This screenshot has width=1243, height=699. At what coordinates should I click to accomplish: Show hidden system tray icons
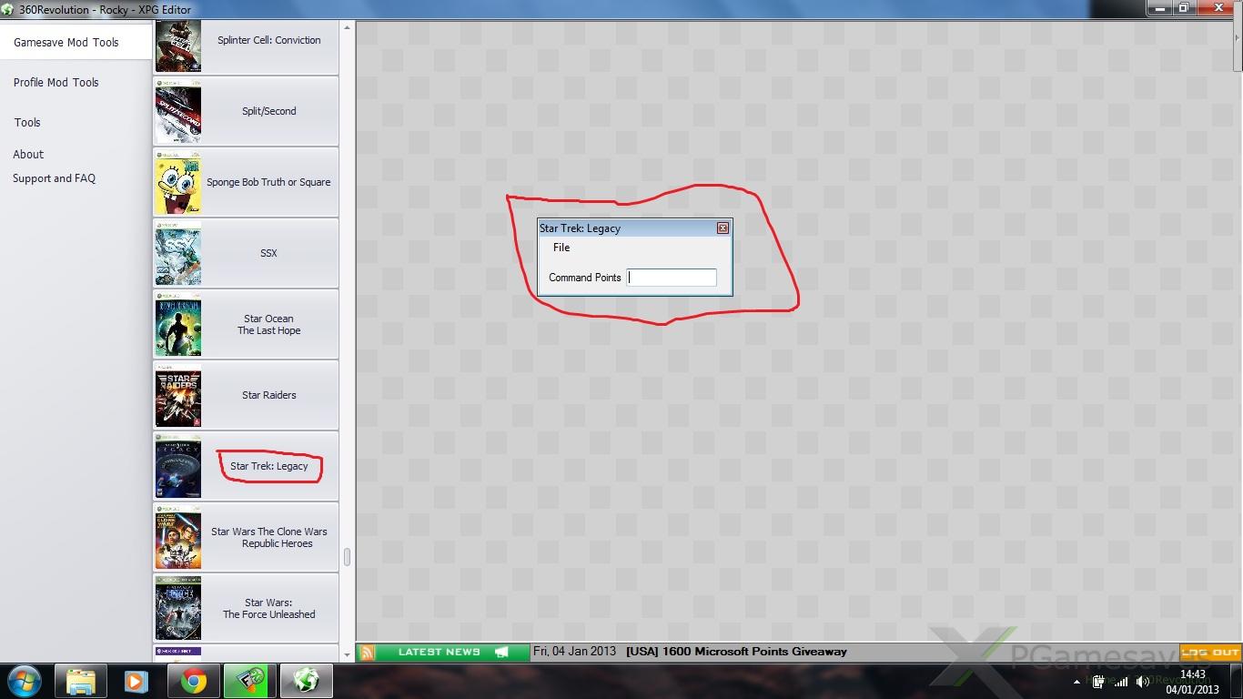click(1076, 682)
